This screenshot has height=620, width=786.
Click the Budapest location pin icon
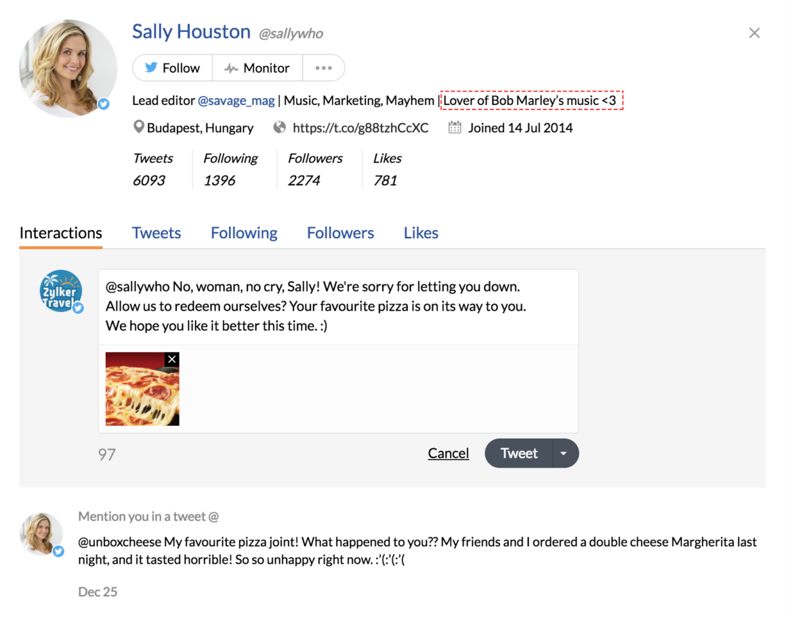pos(139,127)
